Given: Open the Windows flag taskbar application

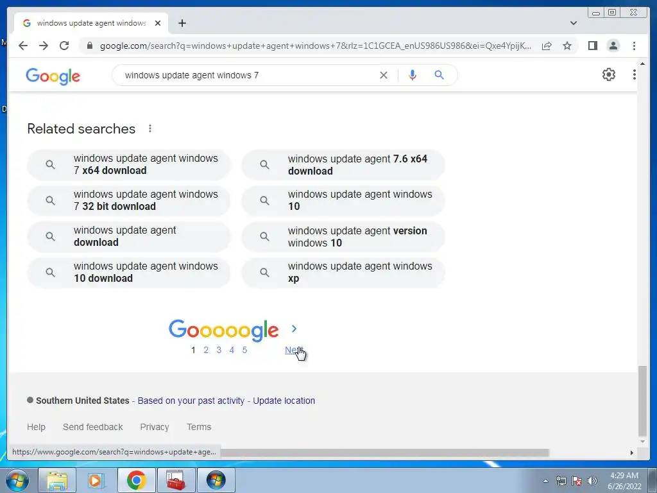Looking at the screenshot, I should 216,480.
